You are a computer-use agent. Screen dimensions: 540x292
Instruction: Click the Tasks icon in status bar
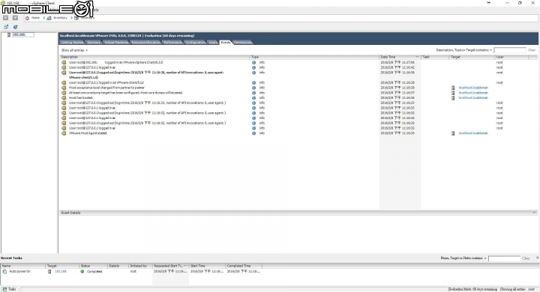tap(4, 289)
